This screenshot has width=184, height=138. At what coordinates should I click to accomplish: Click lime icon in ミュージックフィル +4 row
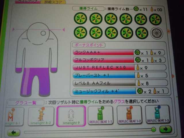click(140, 91)
